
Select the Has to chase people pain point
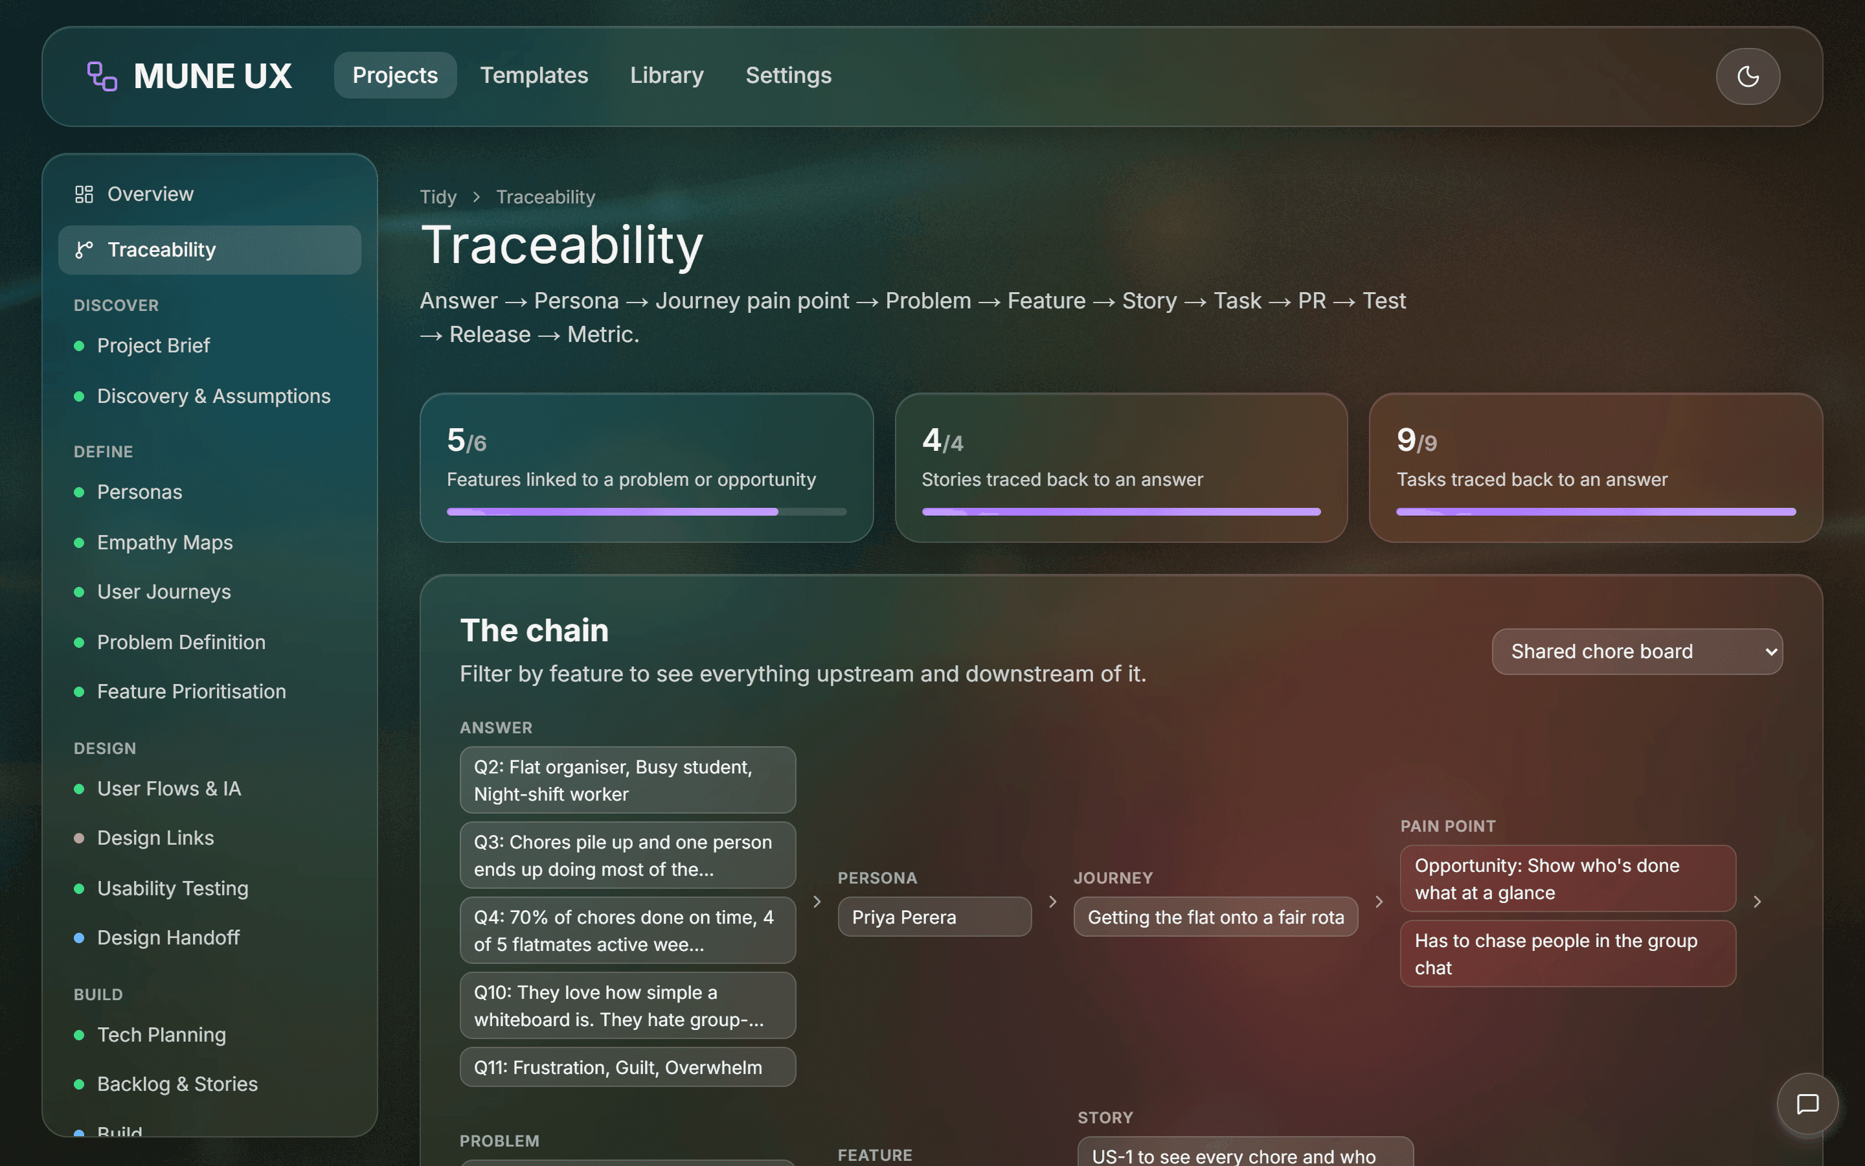coord(1568,954)
